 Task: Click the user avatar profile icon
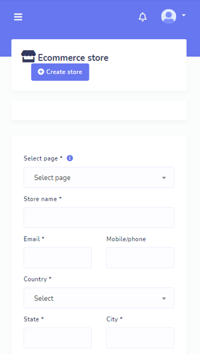click(169, 16)
